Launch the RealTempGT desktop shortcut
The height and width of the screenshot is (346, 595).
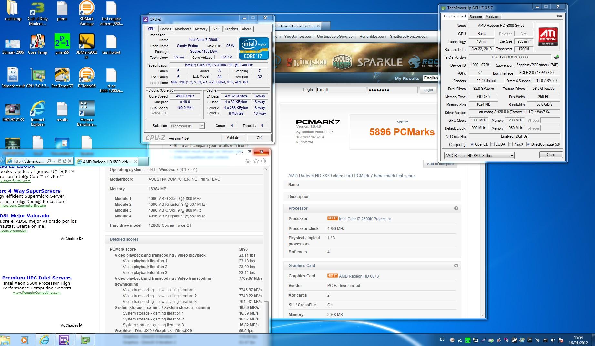62,78
